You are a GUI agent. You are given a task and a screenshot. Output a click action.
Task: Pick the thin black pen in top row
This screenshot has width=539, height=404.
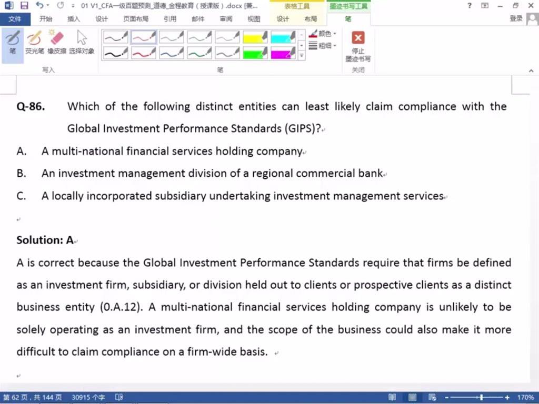point(116,37)
